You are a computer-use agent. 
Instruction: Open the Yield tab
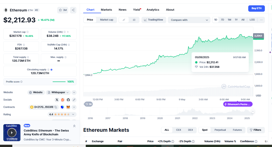click(x=137, y=10)
